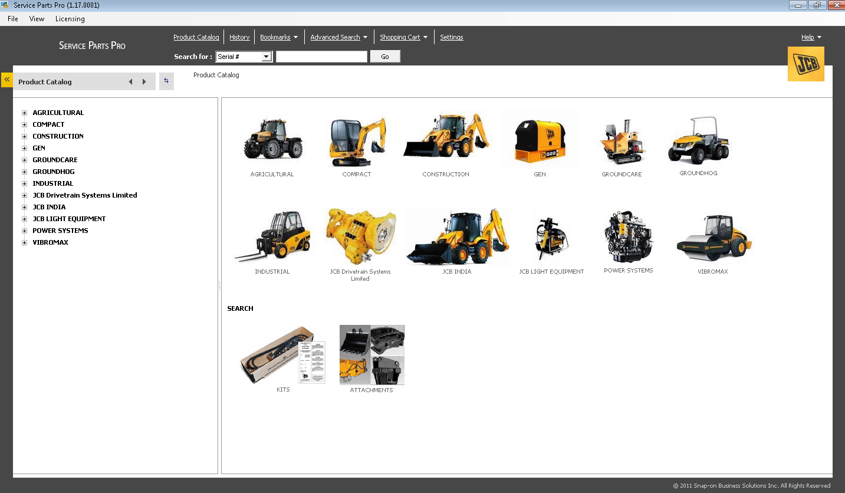Select the POWER SYSTEMS engine image
This screenshot has width=845, height=493.
click(x=627, y=236)
